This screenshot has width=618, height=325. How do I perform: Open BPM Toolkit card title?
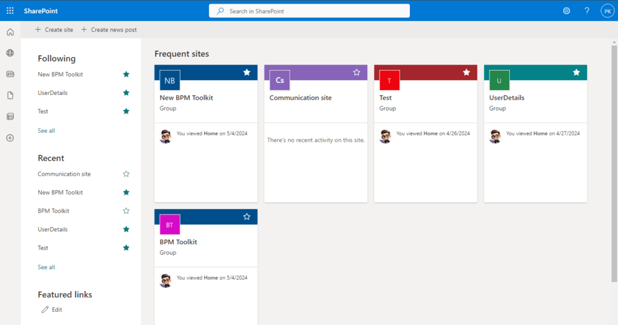coord(178,242)
